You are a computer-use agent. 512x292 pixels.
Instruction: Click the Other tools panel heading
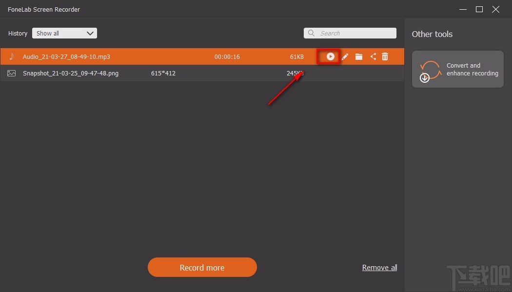tap(432, 34)
